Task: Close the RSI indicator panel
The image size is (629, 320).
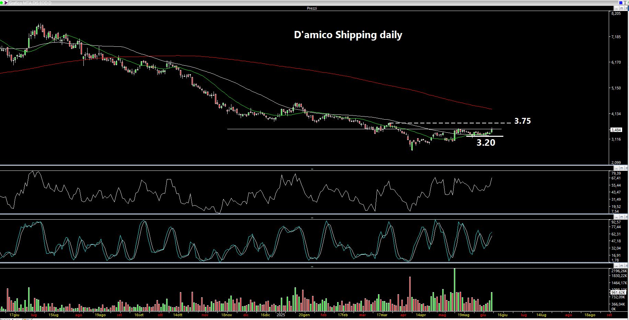Action: pos(626,168)
